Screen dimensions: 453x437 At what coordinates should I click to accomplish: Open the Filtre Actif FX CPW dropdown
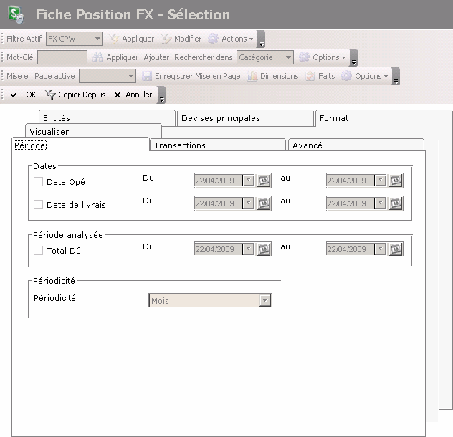97,39
